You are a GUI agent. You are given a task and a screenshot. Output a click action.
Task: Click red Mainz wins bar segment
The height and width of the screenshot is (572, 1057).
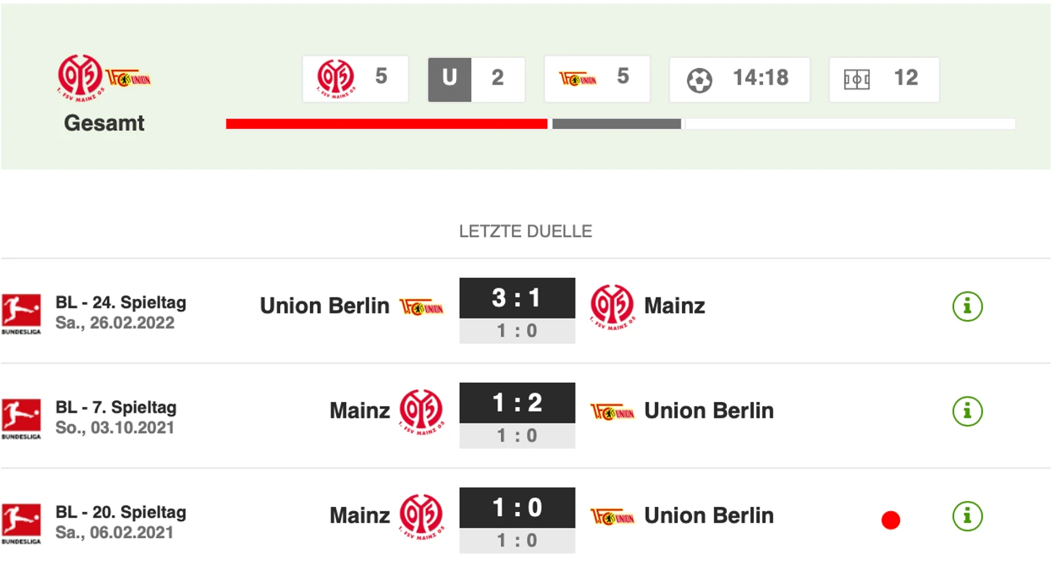click(387, 124)
